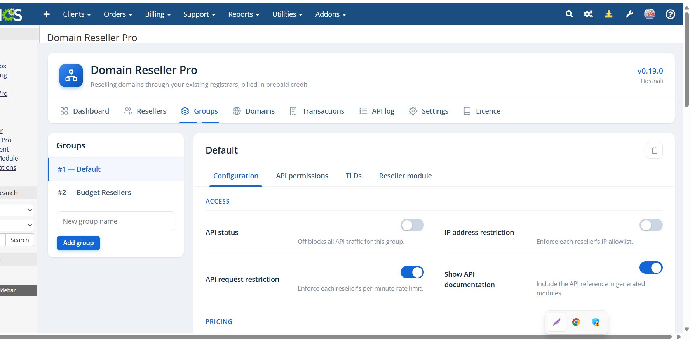
Task: Click the Add group button
Action: (x=78, y=243)
